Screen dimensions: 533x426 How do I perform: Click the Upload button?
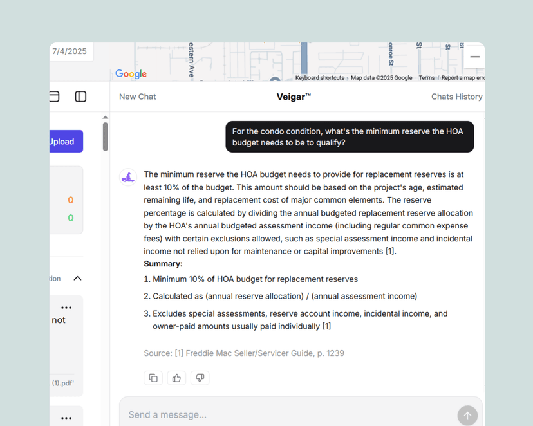click(x=66, y=142)
